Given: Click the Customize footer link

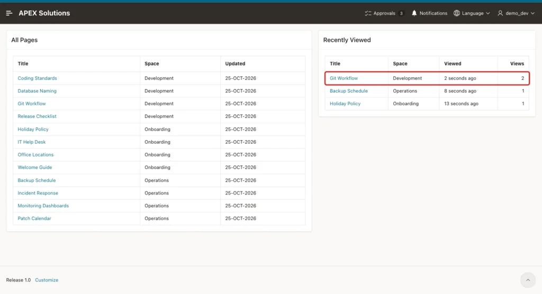Looking at the screenshot, I should tap(47, 280).
